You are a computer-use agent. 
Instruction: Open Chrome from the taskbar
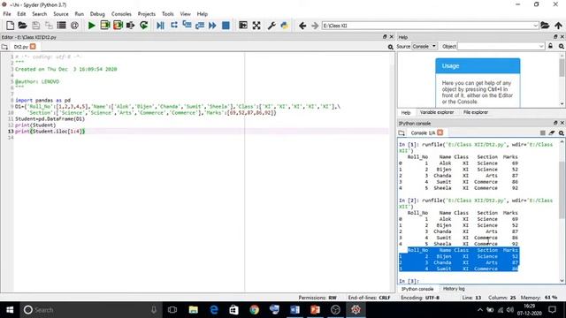pos(254,310)
